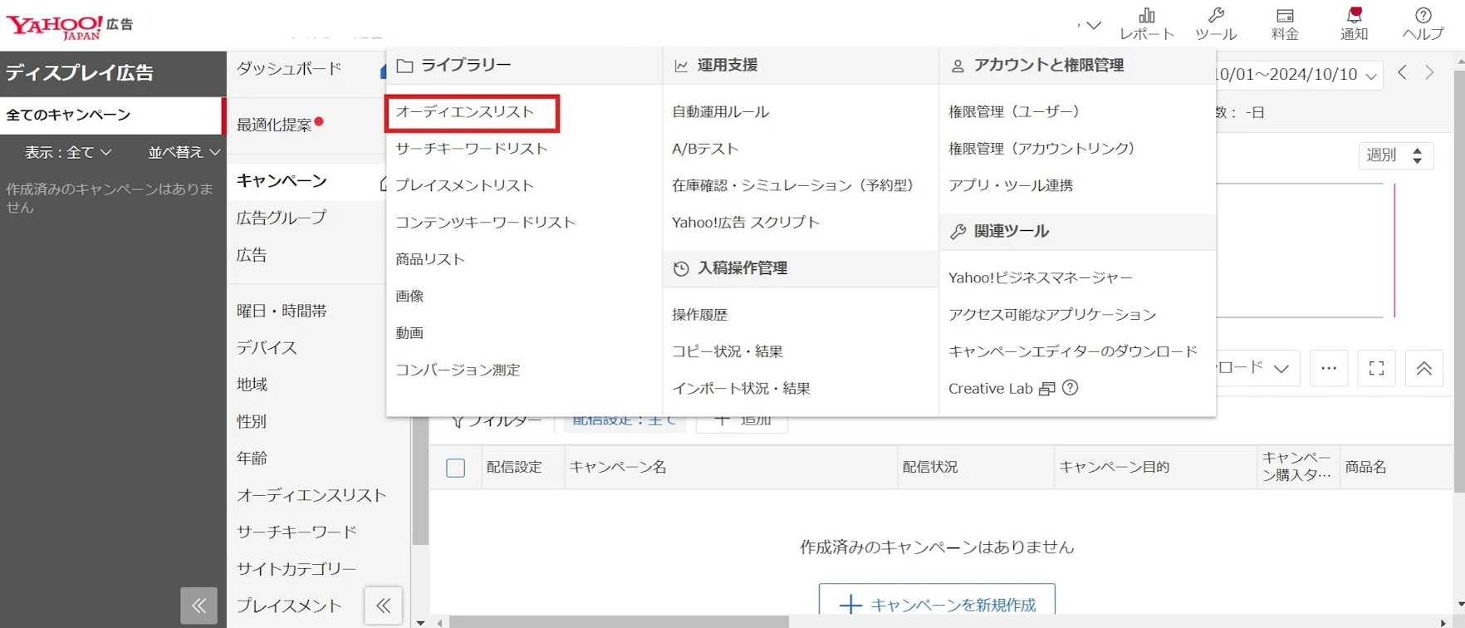This screenshot has height=628, width=1465.
Task: Click the Yahoo! JAPAN 広告 logo
Action: [70, 26]
